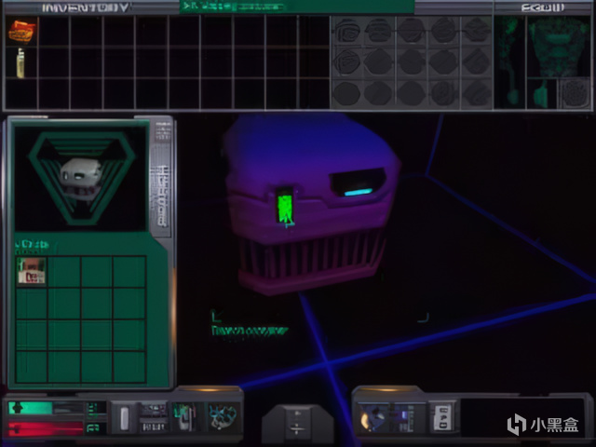Take the item from the crate's first slot

pos(32,271)
